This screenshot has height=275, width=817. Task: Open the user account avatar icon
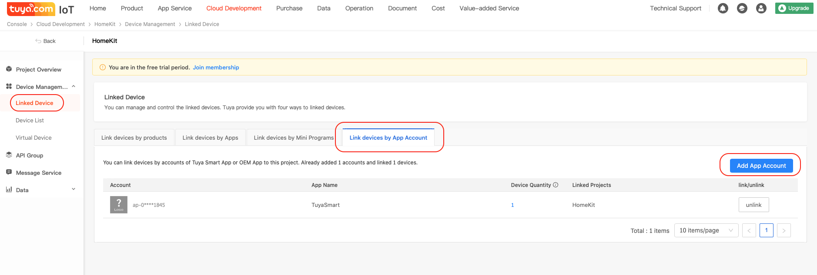[761, 8]
